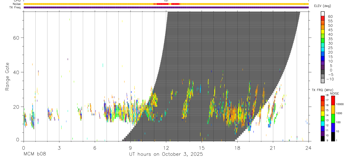Image resolution: width=347 pixels, height=160 pixels.
Task: Click the MCM b08 radar beam label
Action: pos(34,154)
